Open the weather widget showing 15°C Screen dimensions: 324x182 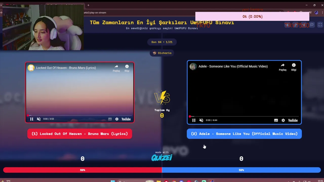6,181
